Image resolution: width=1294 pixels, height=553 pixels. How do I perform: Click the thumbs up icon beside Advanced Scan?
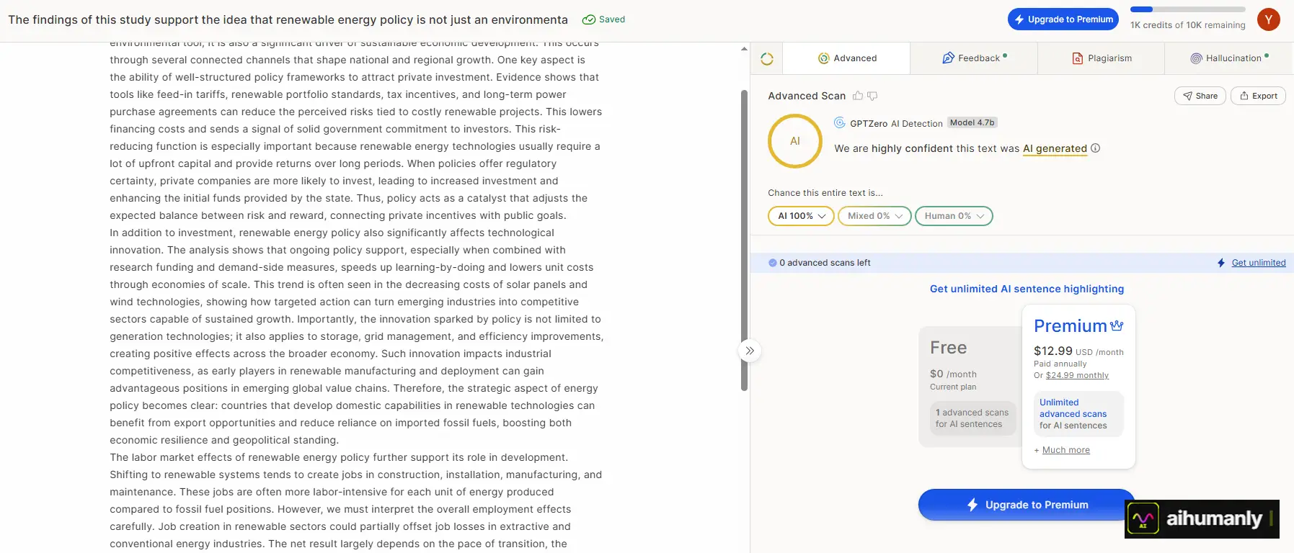coord(858,96)
